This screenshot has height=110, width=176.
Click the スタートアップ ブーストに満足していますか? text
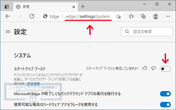pos(112,68)
